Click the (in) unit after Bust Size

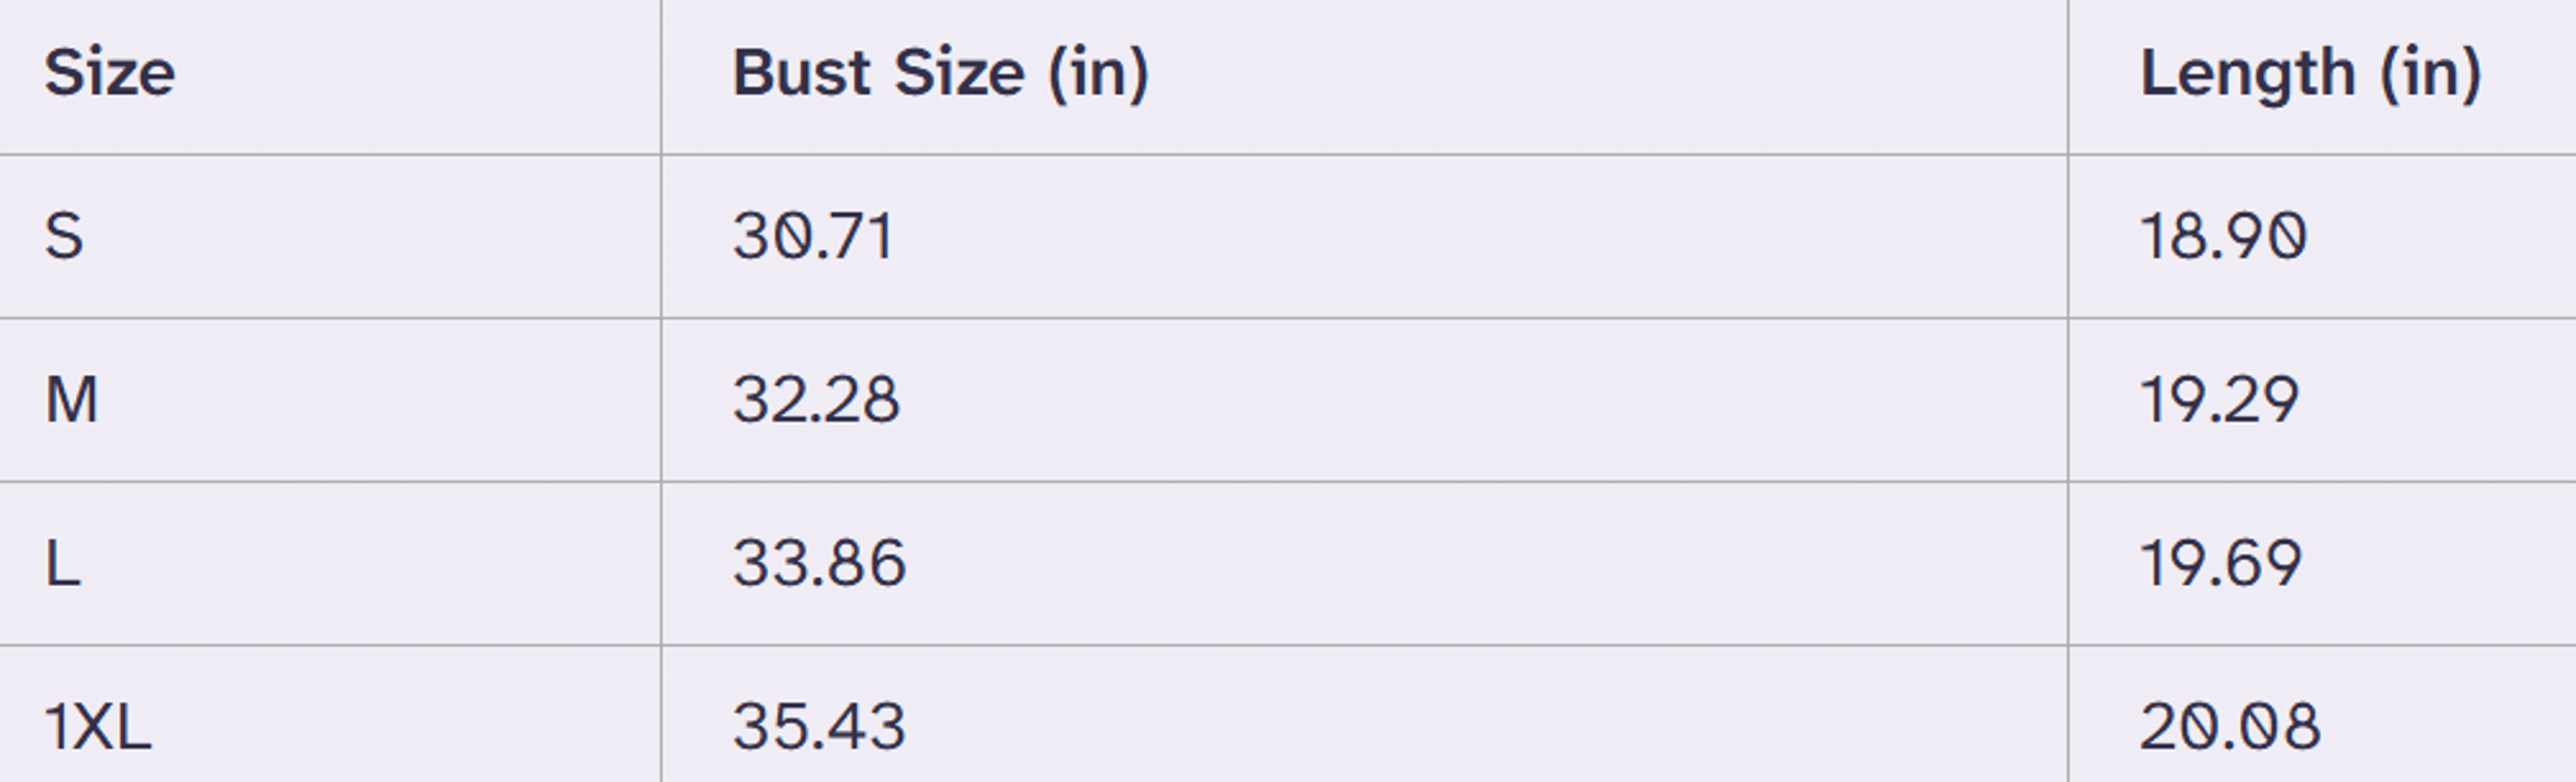click(1099, 73)
